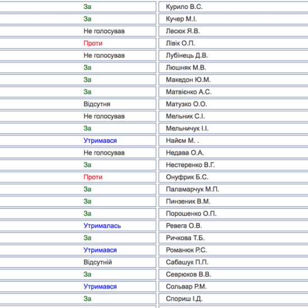Click the name Кучер М.І.

point(181,19)
